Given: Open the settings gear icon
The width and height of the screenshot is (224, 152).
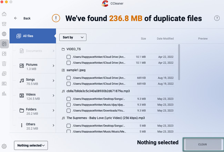Looking at the screenshot, I should 4,146.
